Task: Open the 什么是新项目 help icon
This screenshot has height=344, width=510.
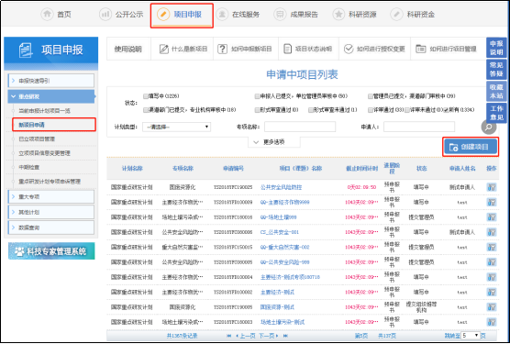Action: click(x=164, y=50)
